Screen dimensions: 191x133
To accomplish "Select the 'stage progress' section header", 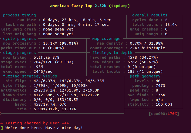I will pos(19,53).
